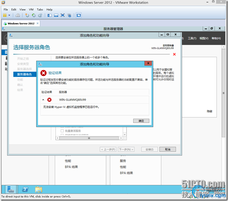Open the File menu

(6, 9)
